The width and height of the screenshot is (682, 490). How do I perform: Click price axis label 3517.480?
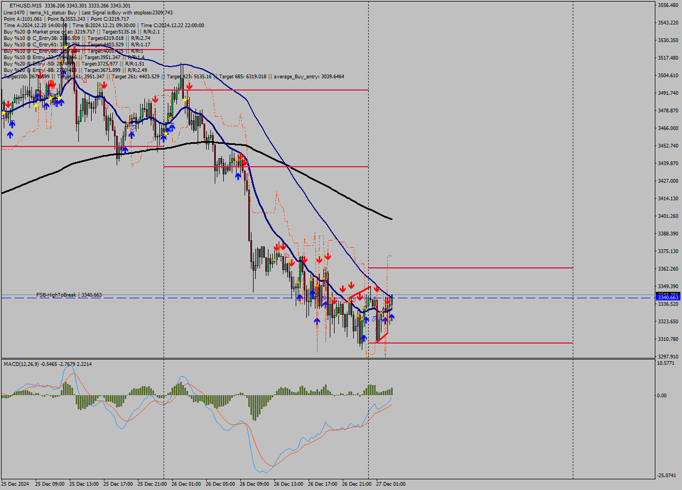coord(668,58)
